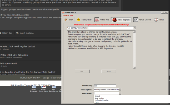Open the Plotted Data graph icon
Screen dimensions: 170x105
(97, 20)
